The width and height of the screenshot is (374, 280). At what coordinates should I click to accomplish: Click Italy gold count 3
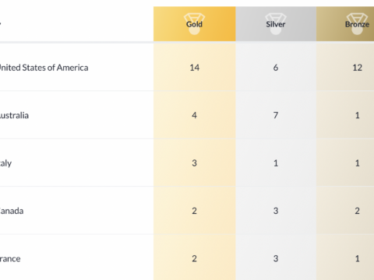click(194, 163)
